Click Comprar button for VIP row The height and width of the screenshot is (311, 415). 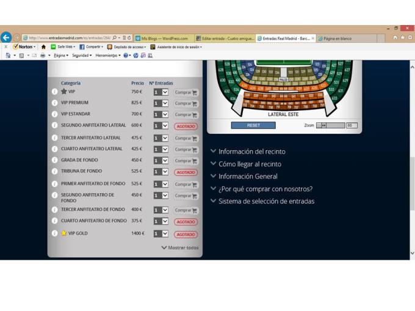click(186, 92)
